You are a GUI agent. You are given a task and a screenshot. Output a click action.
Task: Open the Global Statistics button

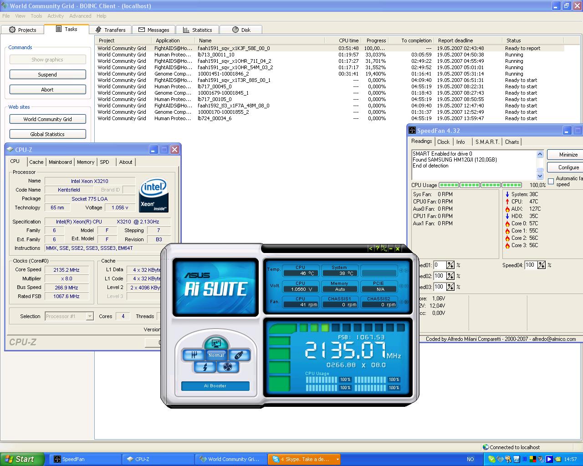pos(47,134)
